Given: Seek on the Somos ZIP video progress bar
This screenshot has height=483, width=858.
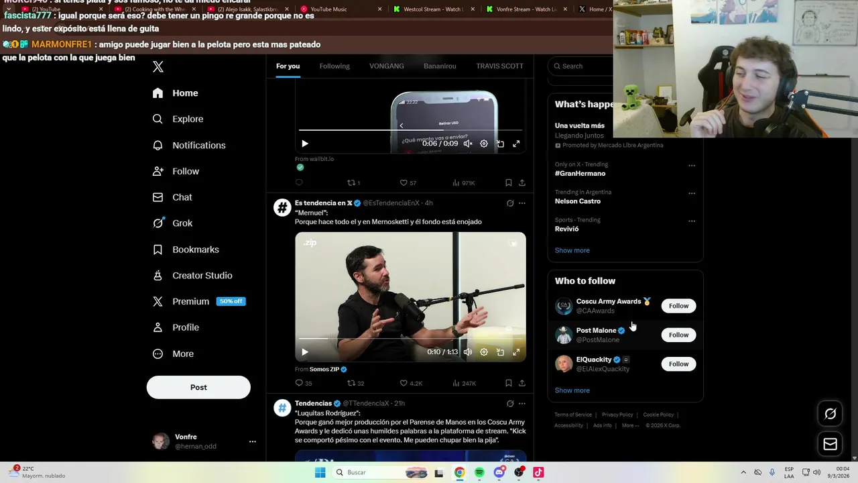Looking at the screenshot, I should coord(410,339).
